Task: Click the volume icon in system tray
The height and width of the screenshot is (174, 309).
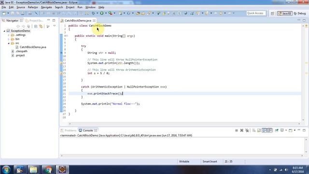Action: tap(286, 170)
